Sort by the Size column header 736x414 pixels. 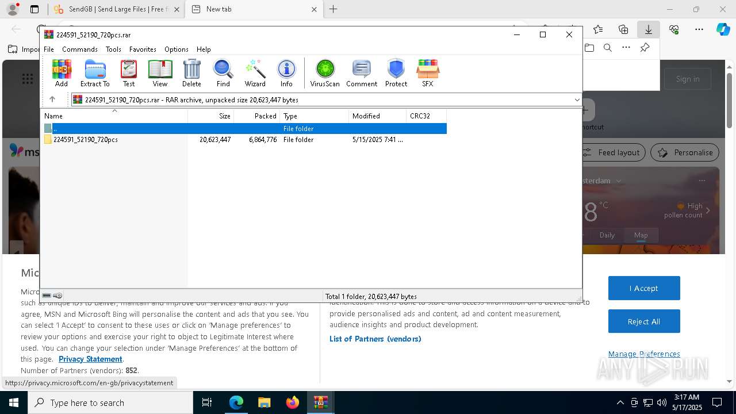pos(211,116)
